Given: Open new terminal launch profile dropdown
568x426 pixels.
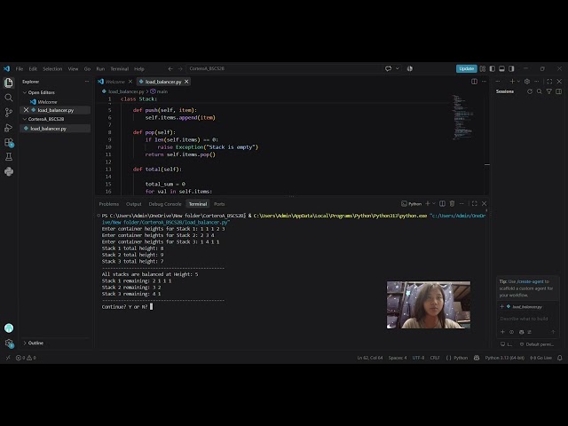Looking at the screenshot, I should tap(434, 203).
